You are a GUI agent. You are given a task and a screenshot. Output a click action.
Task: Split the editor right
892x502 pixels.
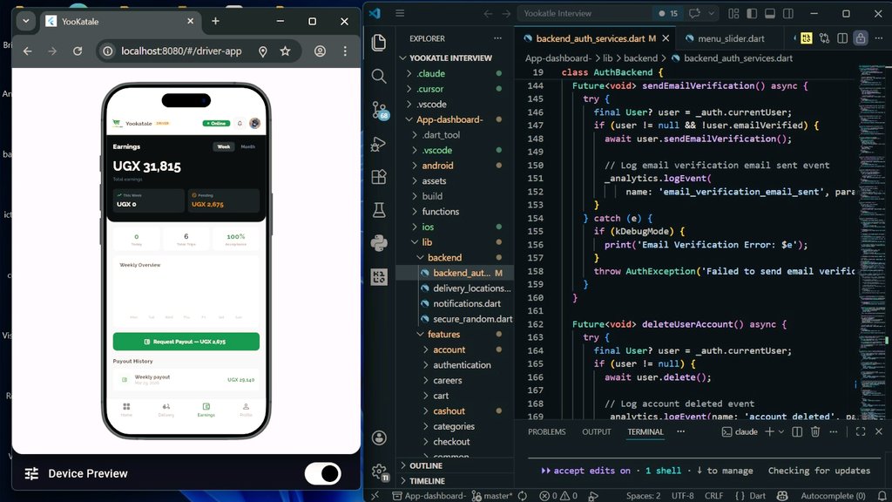coord(842,38)
